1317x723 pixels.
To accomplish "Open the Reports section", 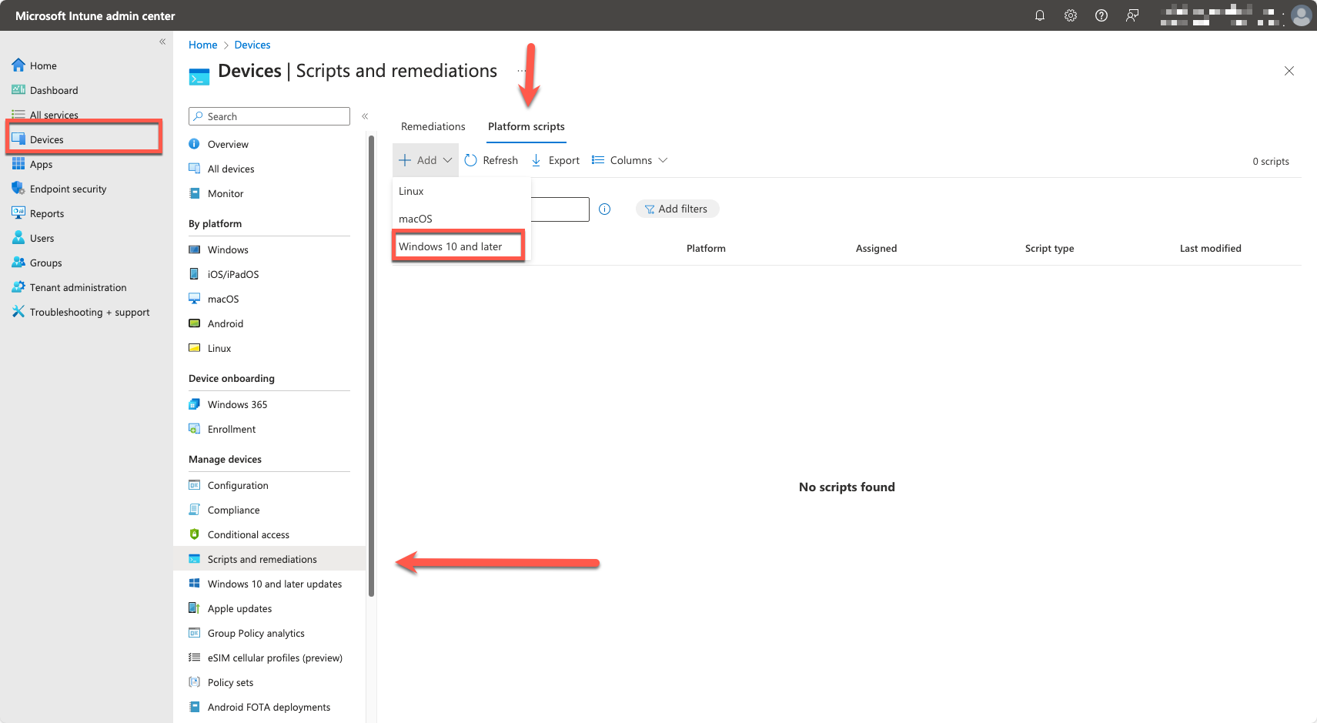I will click(x=46, y=213).
